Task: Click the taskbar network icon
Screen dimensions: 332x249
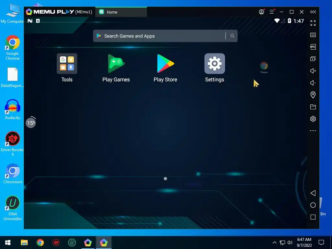Action: [282, 243]
